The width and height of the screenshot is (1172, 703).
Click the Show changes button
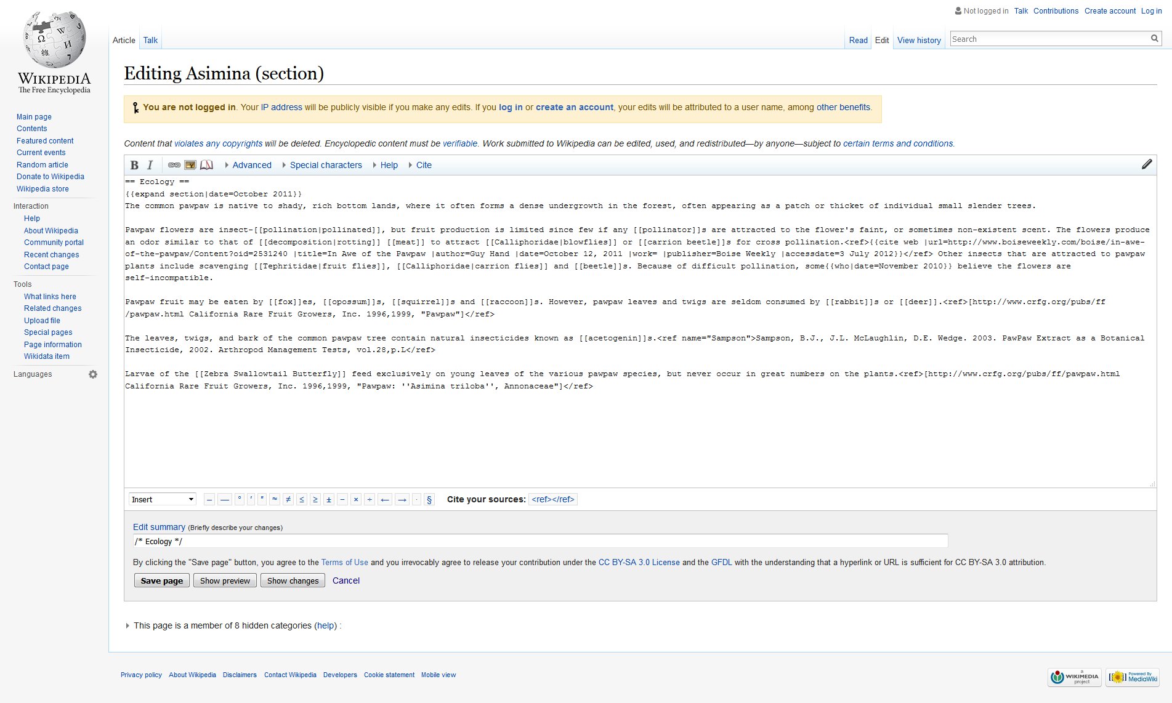tap(293, 580)
